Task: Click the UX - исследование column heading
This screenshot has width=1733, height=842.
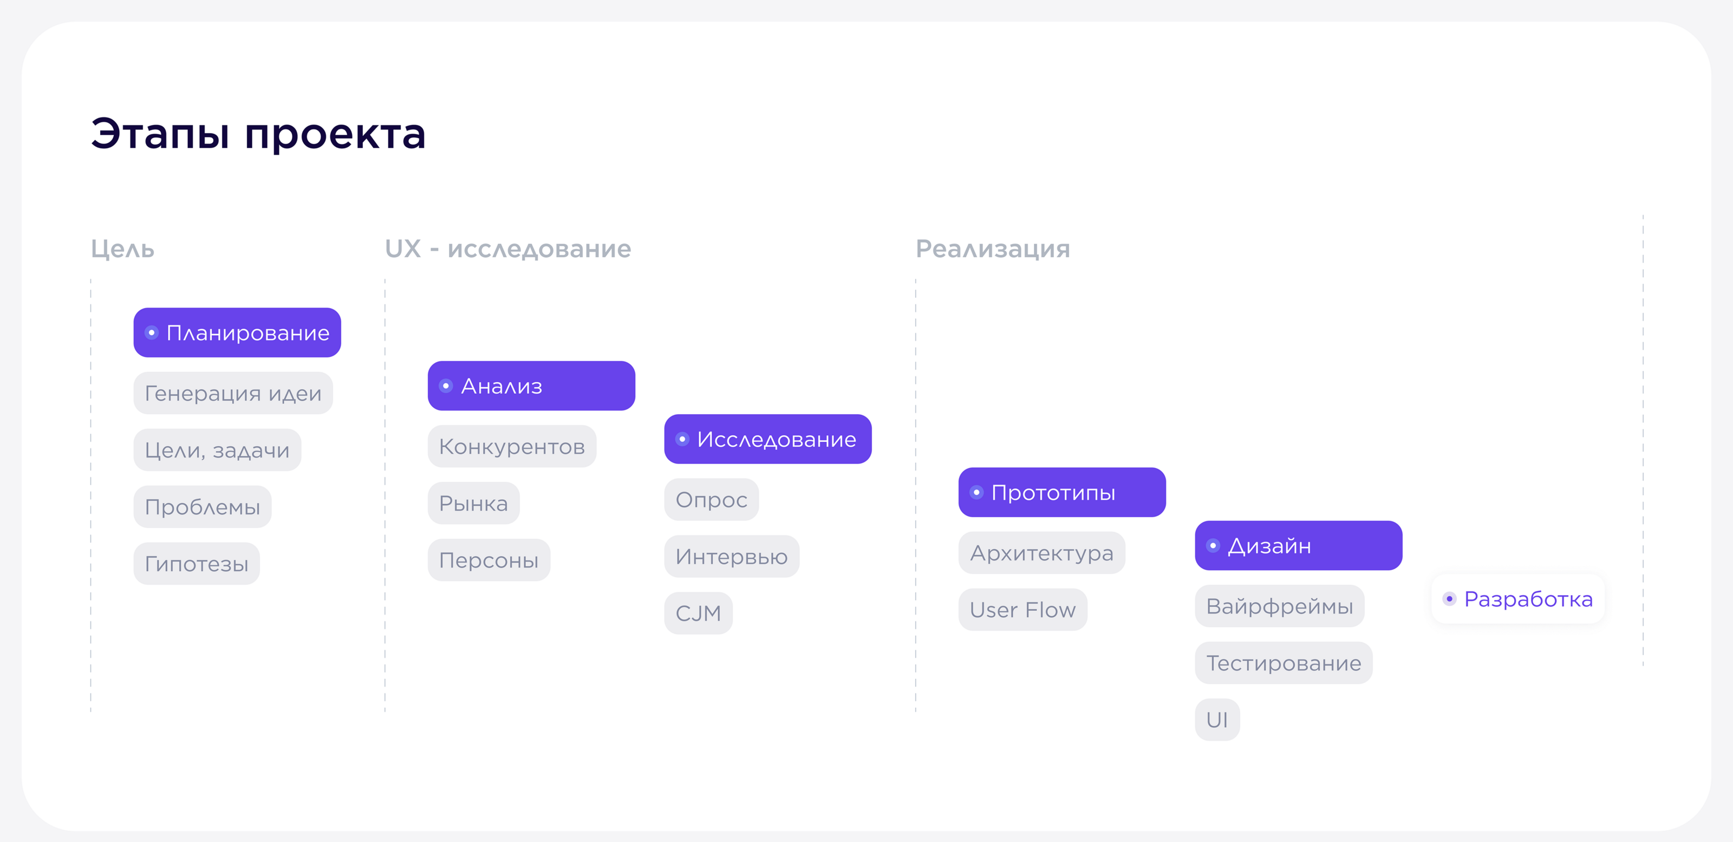Action: coord(508,249)
